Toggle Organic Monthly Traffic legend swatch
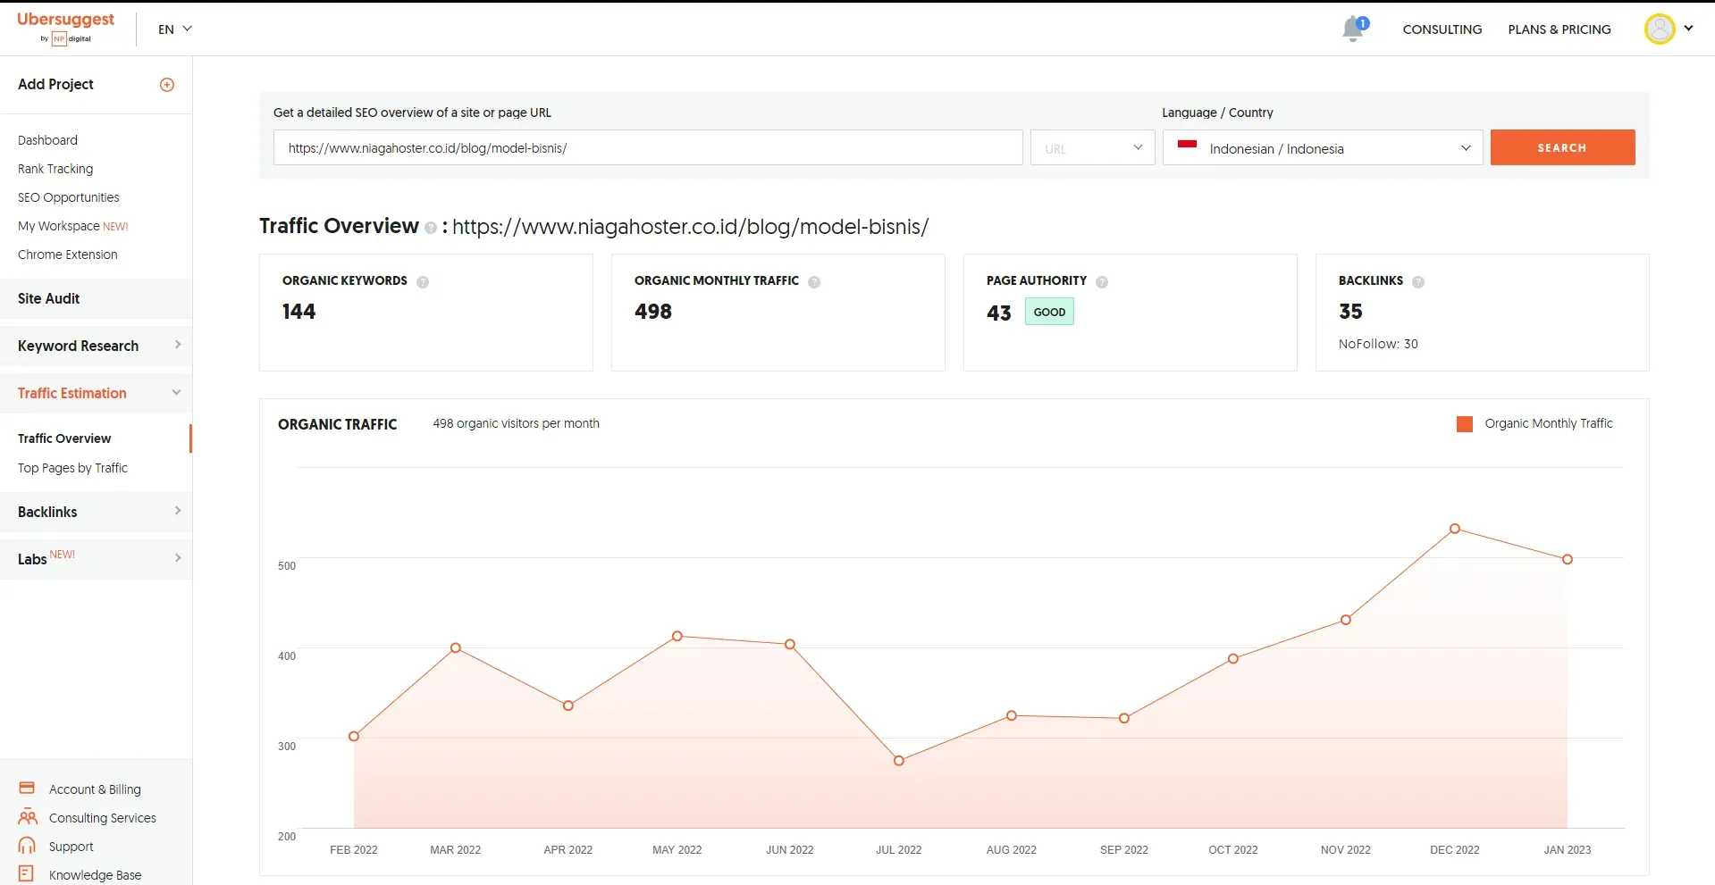 point(1464,424)
